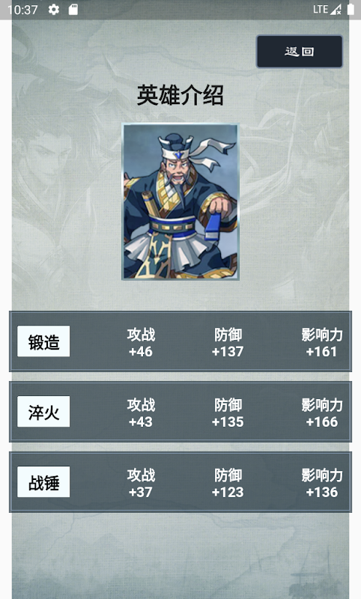Click the settings gear in status bar
This screenshot has height=599, width=361.
54,10
